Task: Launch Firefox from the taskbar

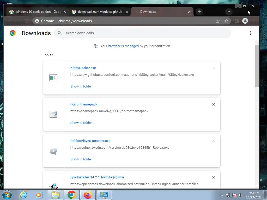Action: point(88,195)
